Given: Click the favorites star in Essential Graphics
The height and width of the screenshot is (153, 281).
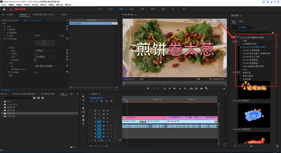Looking at the screenshot, I should [273, 33].
